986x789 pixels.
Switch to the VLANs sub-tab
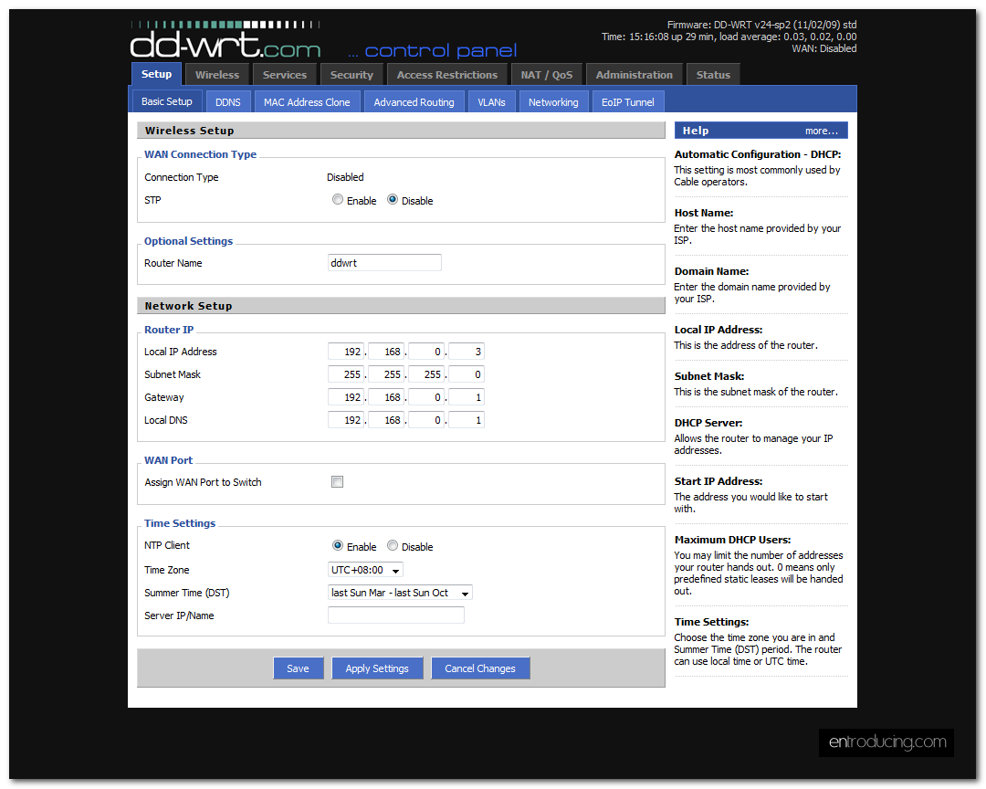pos(491,102)
